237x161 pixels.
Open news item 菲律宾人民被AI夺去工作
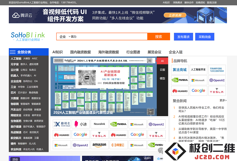[201, 109]
